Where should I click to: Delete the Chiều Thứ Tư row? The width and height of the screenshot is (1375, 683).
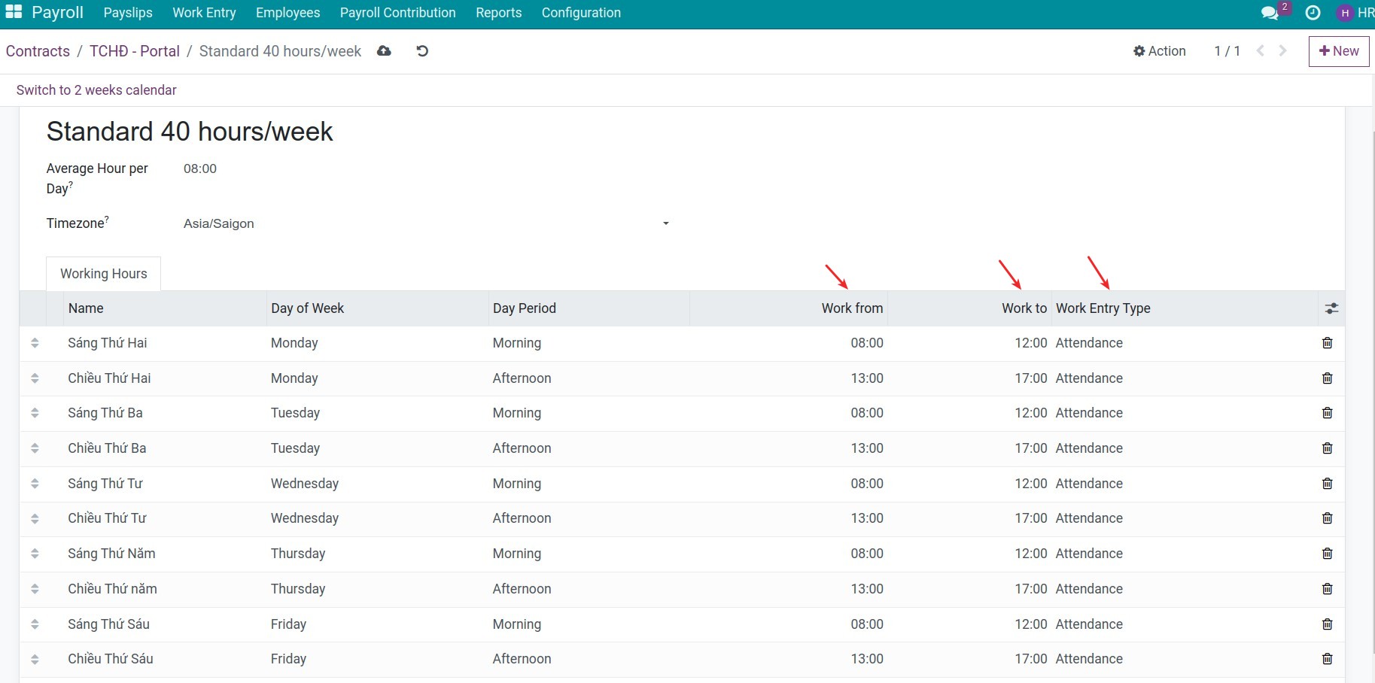coord(1328,518)
